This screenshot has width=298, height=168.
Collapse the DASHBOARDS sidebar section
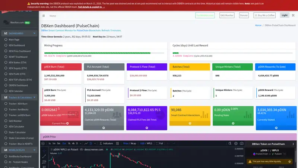point(19,33)
